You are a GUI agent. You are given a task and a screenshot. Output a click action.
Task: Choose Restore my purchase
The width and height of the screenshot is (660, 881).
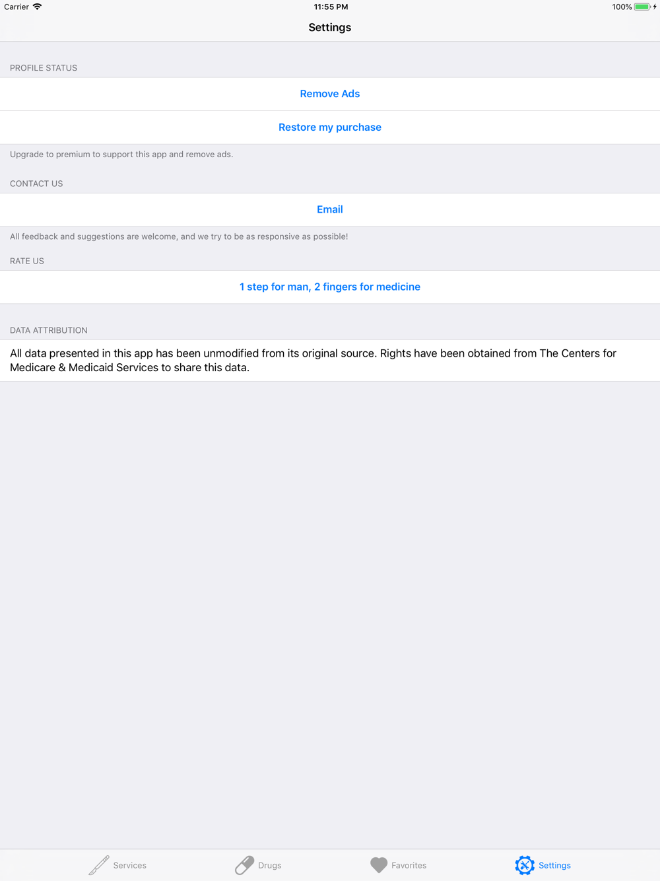(x=330, y=127)
